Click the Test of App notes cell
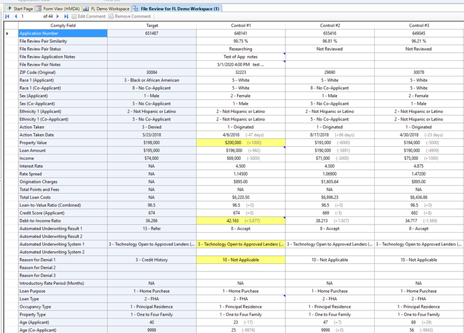Image resolution: width=464 pixels, height=333 pixels. tap(241, 56)
